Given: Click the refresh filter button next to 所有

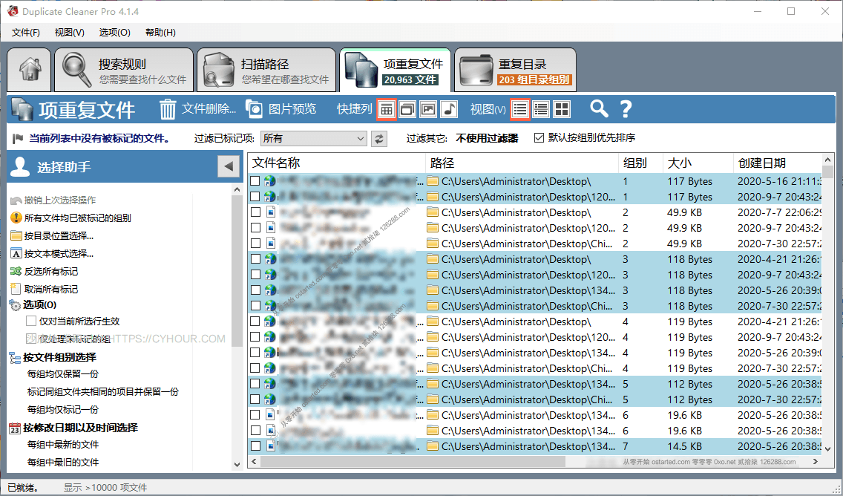Looking at the screenshot, I should tap(379, 139).
